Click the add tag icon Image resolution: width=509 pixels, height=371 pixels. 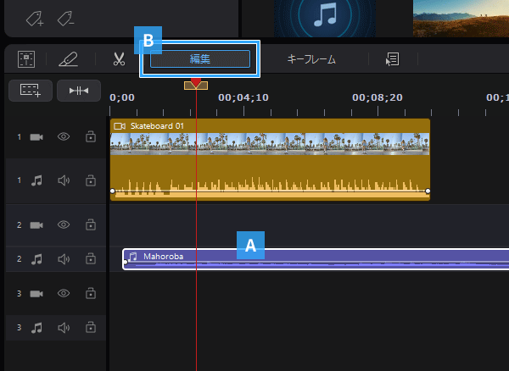(35, 19)
